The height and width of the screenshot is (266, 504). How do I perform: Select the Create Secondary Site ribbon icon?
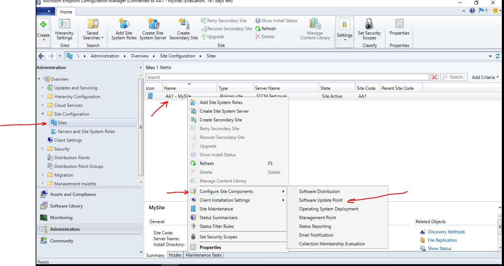click(183, 29)
